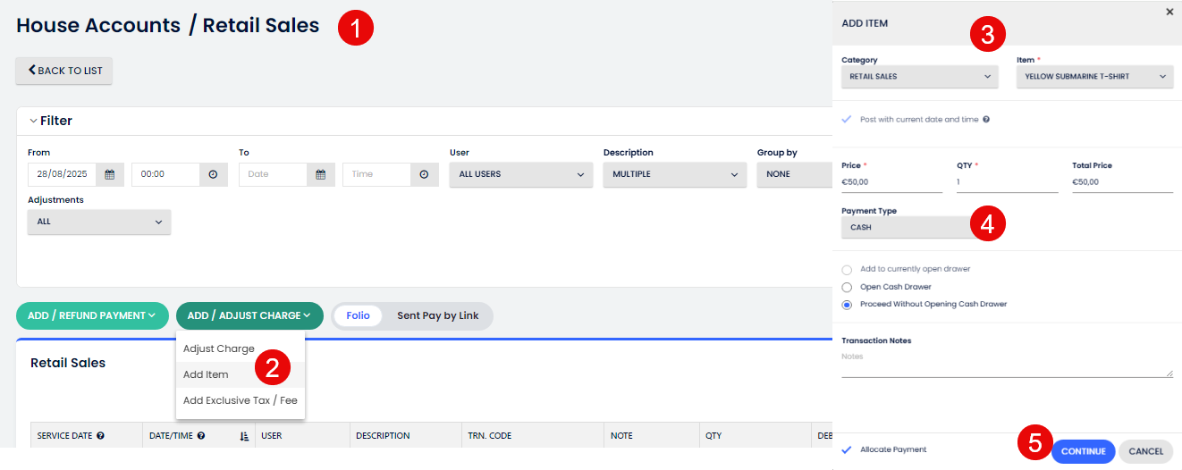The height and width of the screenshot is (470, 1182).
Task: Switch to Sent Pay by Link tab
Action: 437,315
